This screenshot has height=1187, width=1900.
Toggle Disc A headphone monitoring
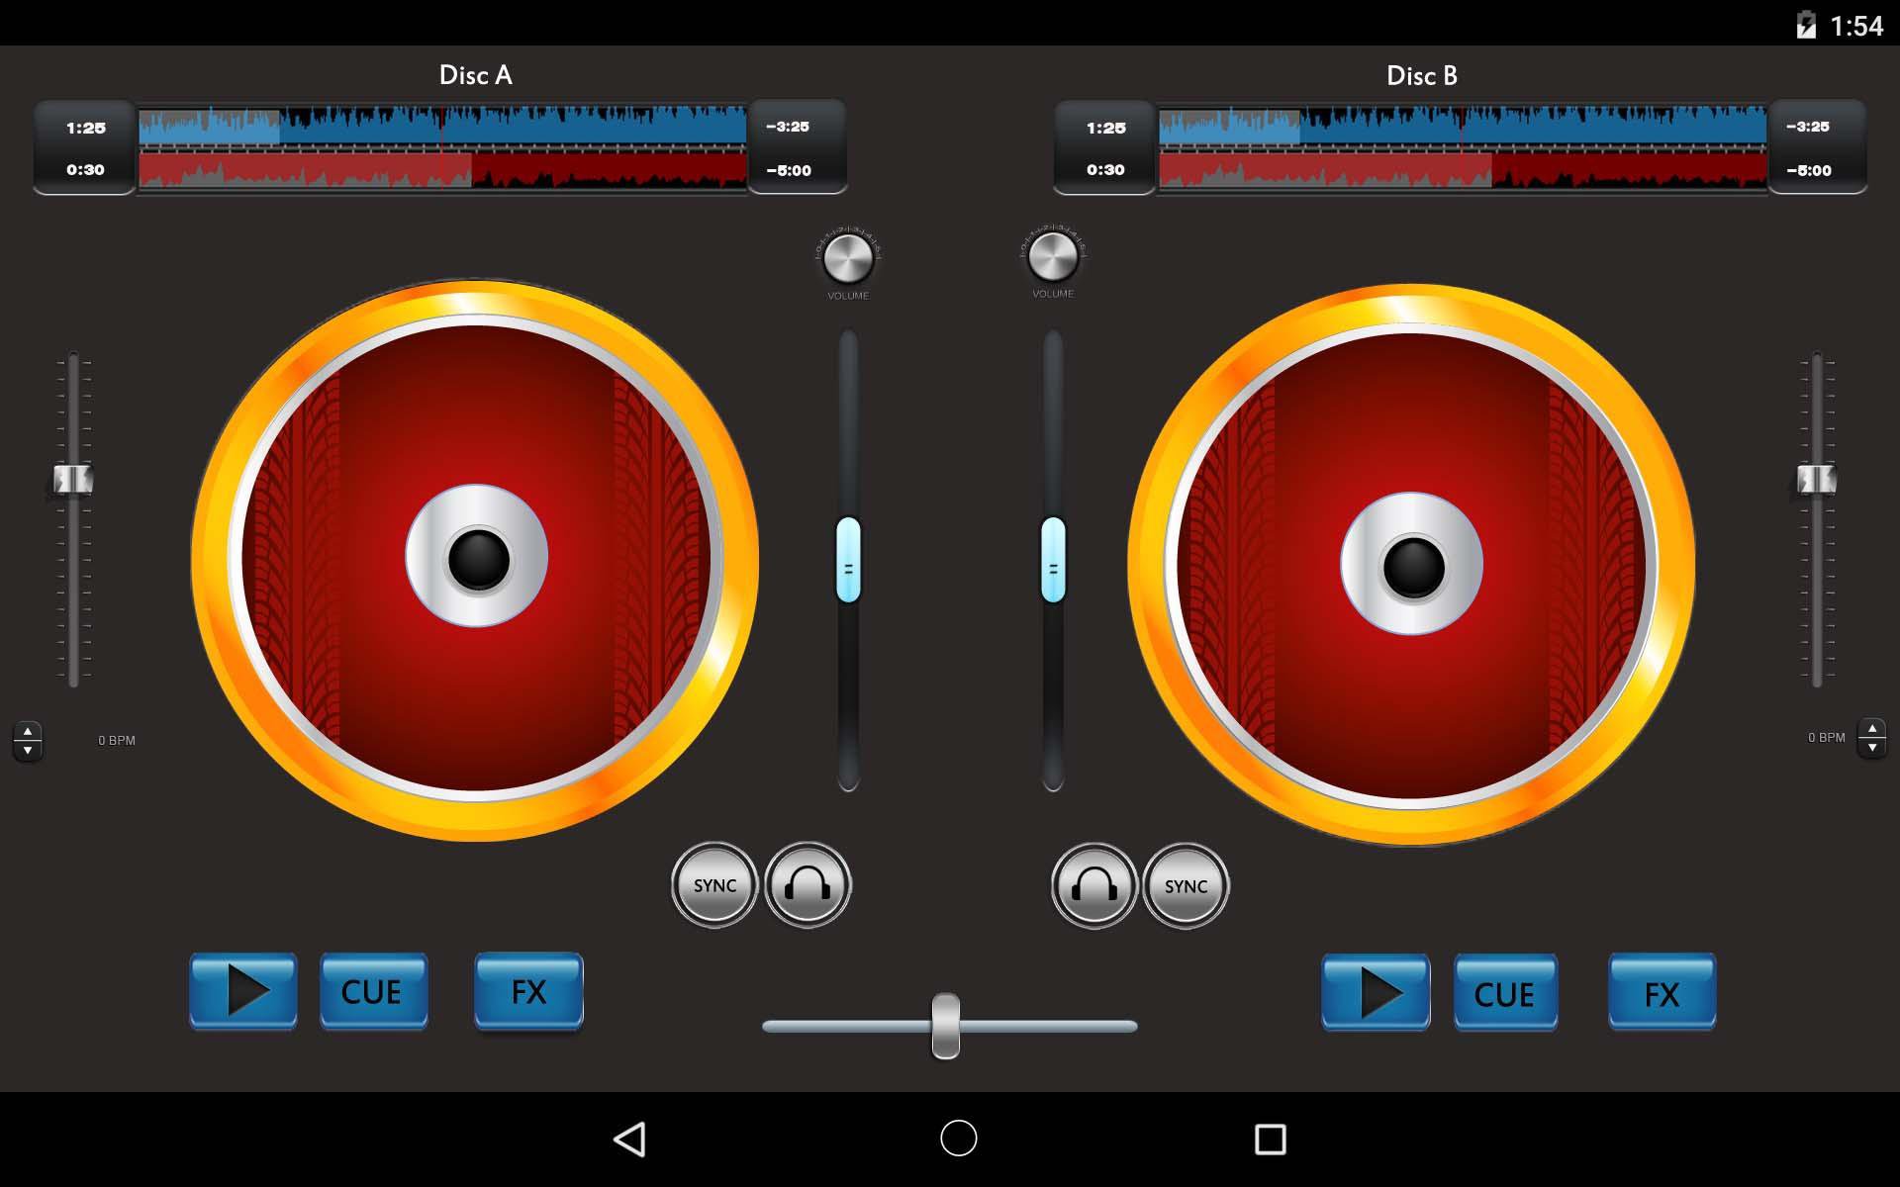807,884
